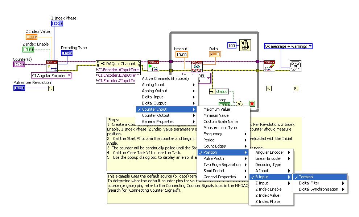Open the CI Angular Encoder dropdown
359x217 pixels.
point(51,76)
